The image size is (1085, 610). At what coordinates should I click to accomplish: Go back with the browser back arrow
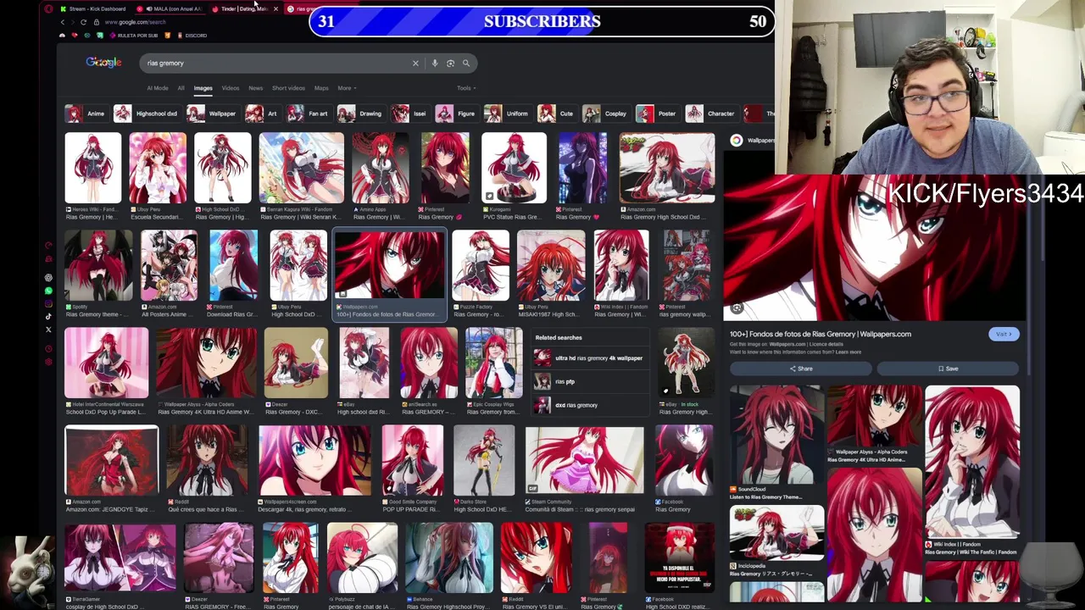click(62, 22)
